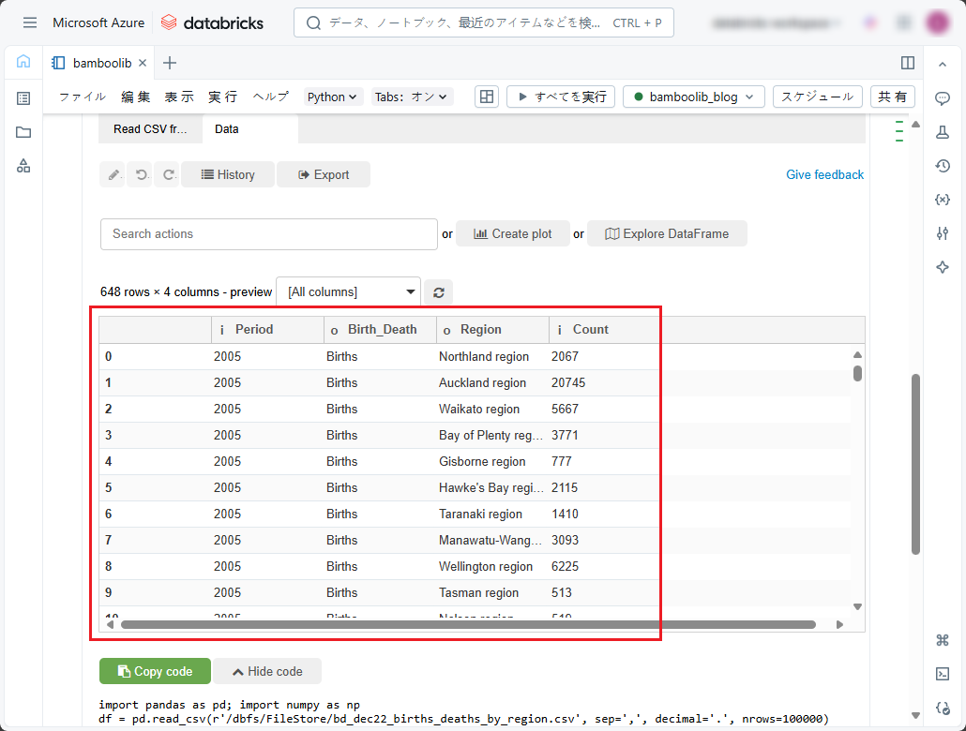Click the Create plot button

512,233
